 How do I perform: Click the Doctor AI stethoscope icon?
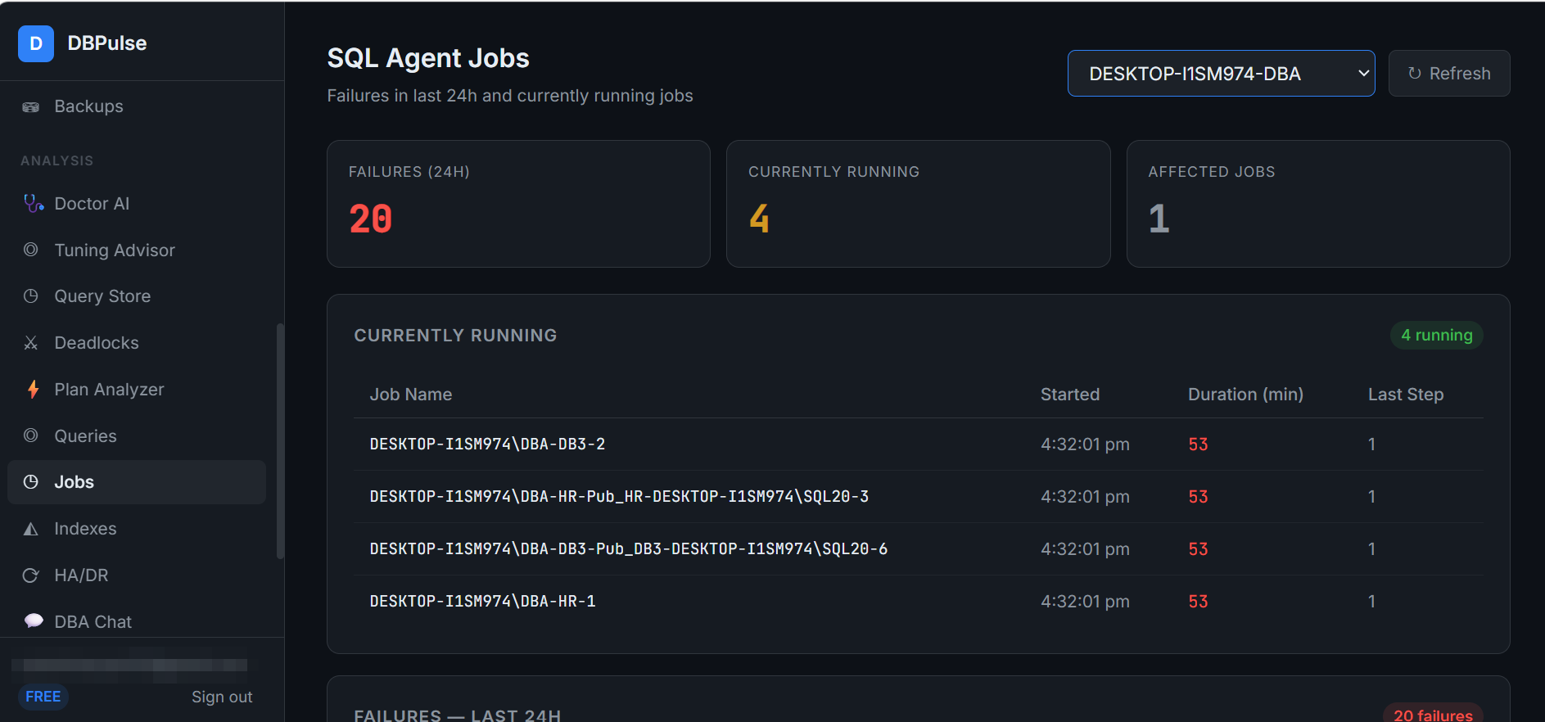[34, 203]
